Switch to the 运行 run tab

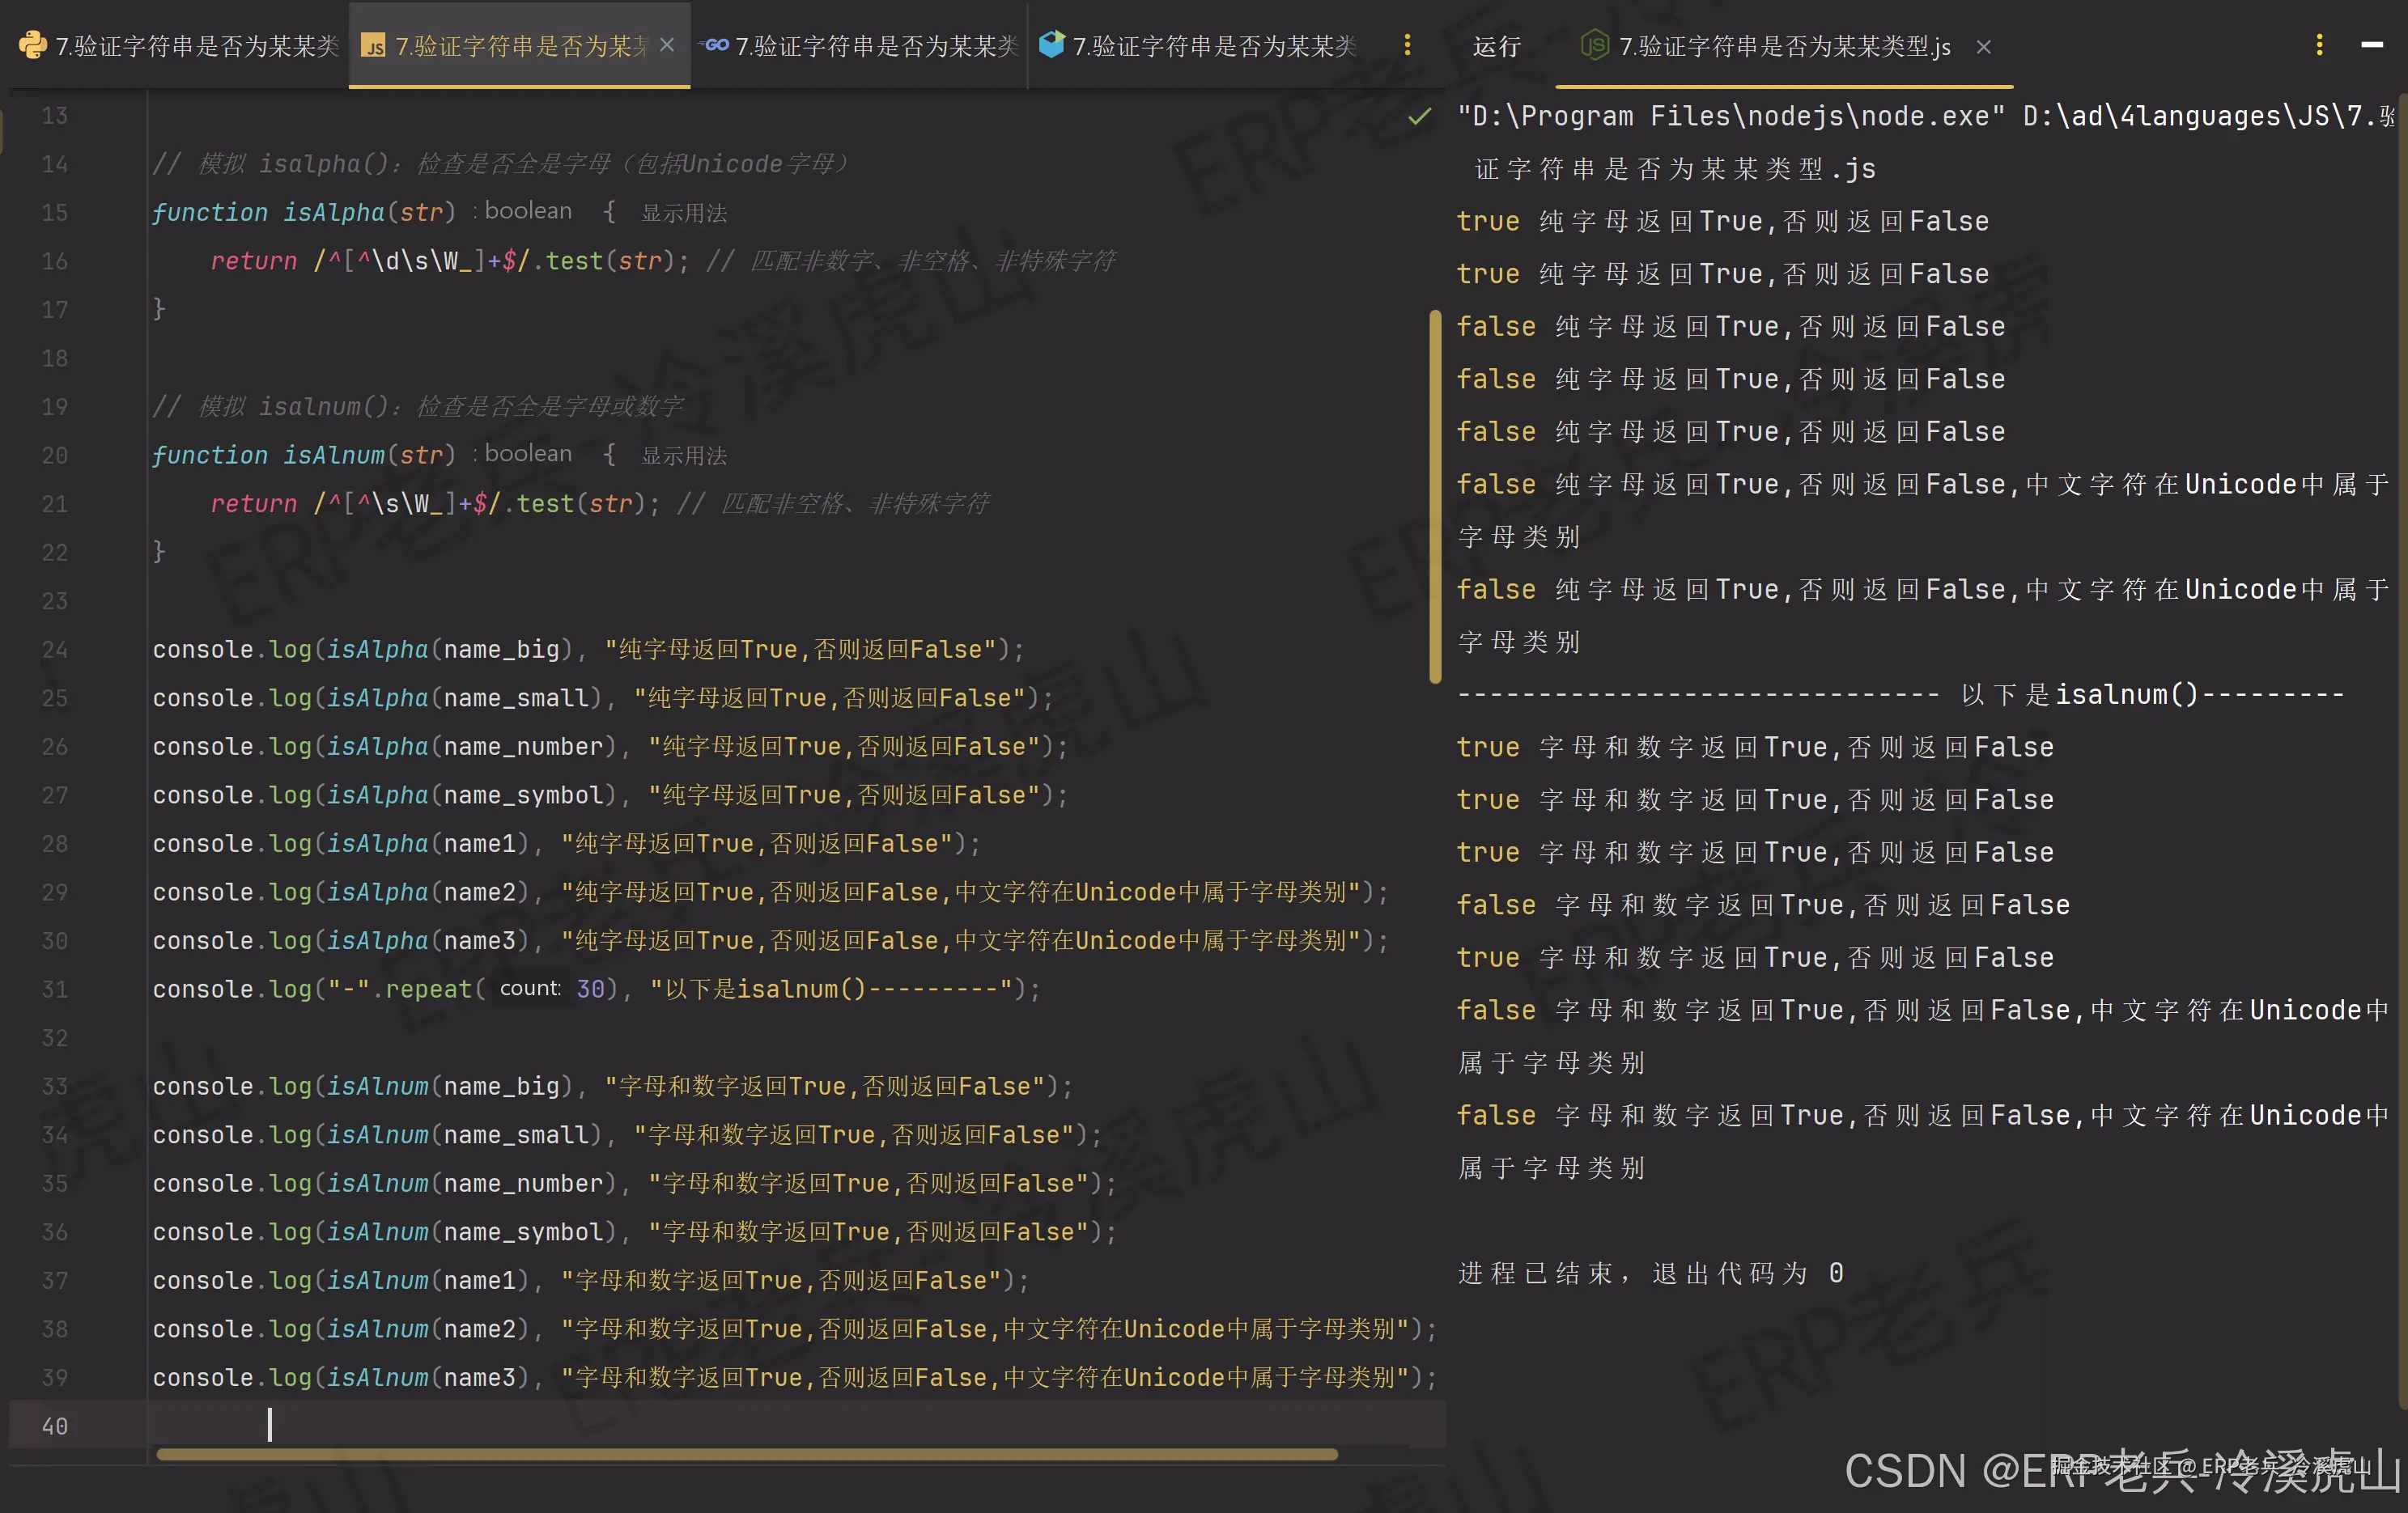pos(1495,45)
